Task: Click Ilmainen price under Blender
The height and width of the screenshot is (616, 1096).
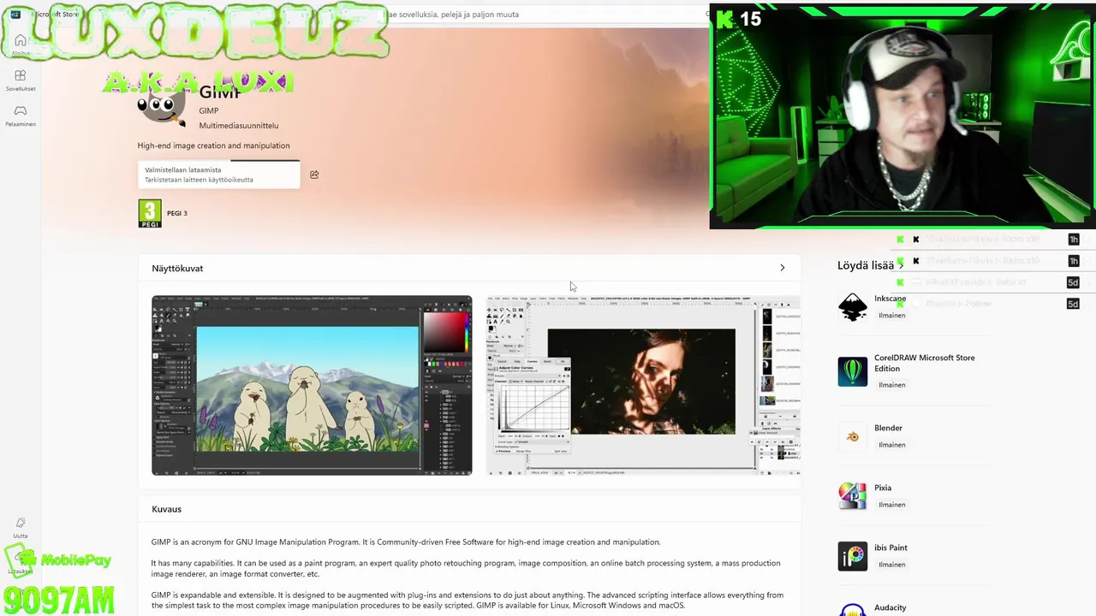Action: click(x=891, y=445)
